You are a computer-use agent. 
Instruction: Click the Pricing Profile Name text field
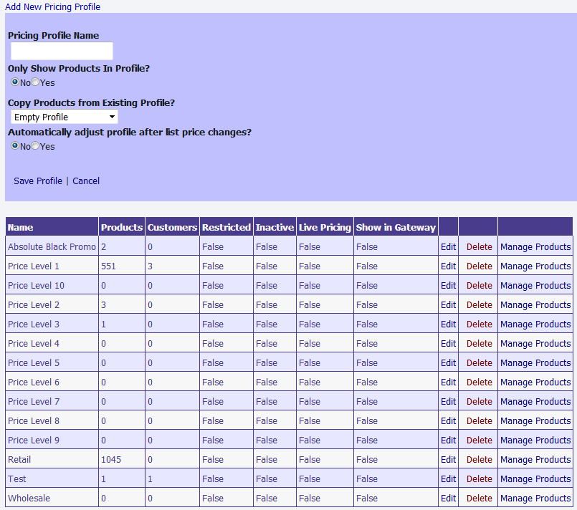coord(62,51)
